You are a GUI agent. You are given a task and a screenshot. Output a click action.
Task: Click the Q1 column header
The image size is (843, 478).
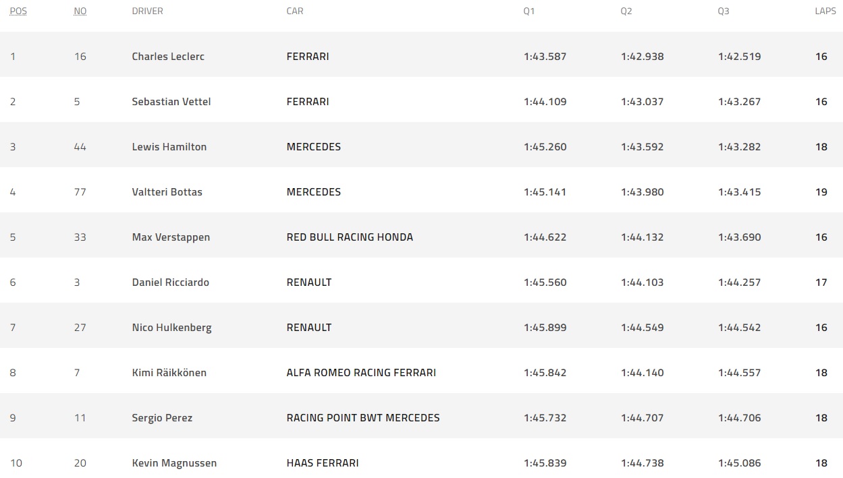point(529,11)
